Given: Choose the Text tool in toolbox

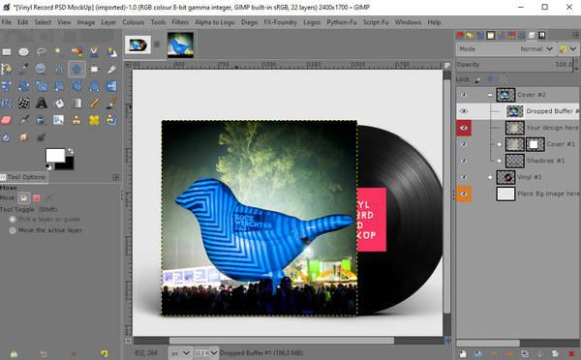Looking at the screenshot, I should pyautogui.click(x=41, y=103).
